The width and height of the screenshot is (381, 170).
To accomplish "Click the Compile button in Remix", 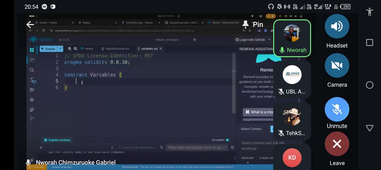I will (48, 49).
